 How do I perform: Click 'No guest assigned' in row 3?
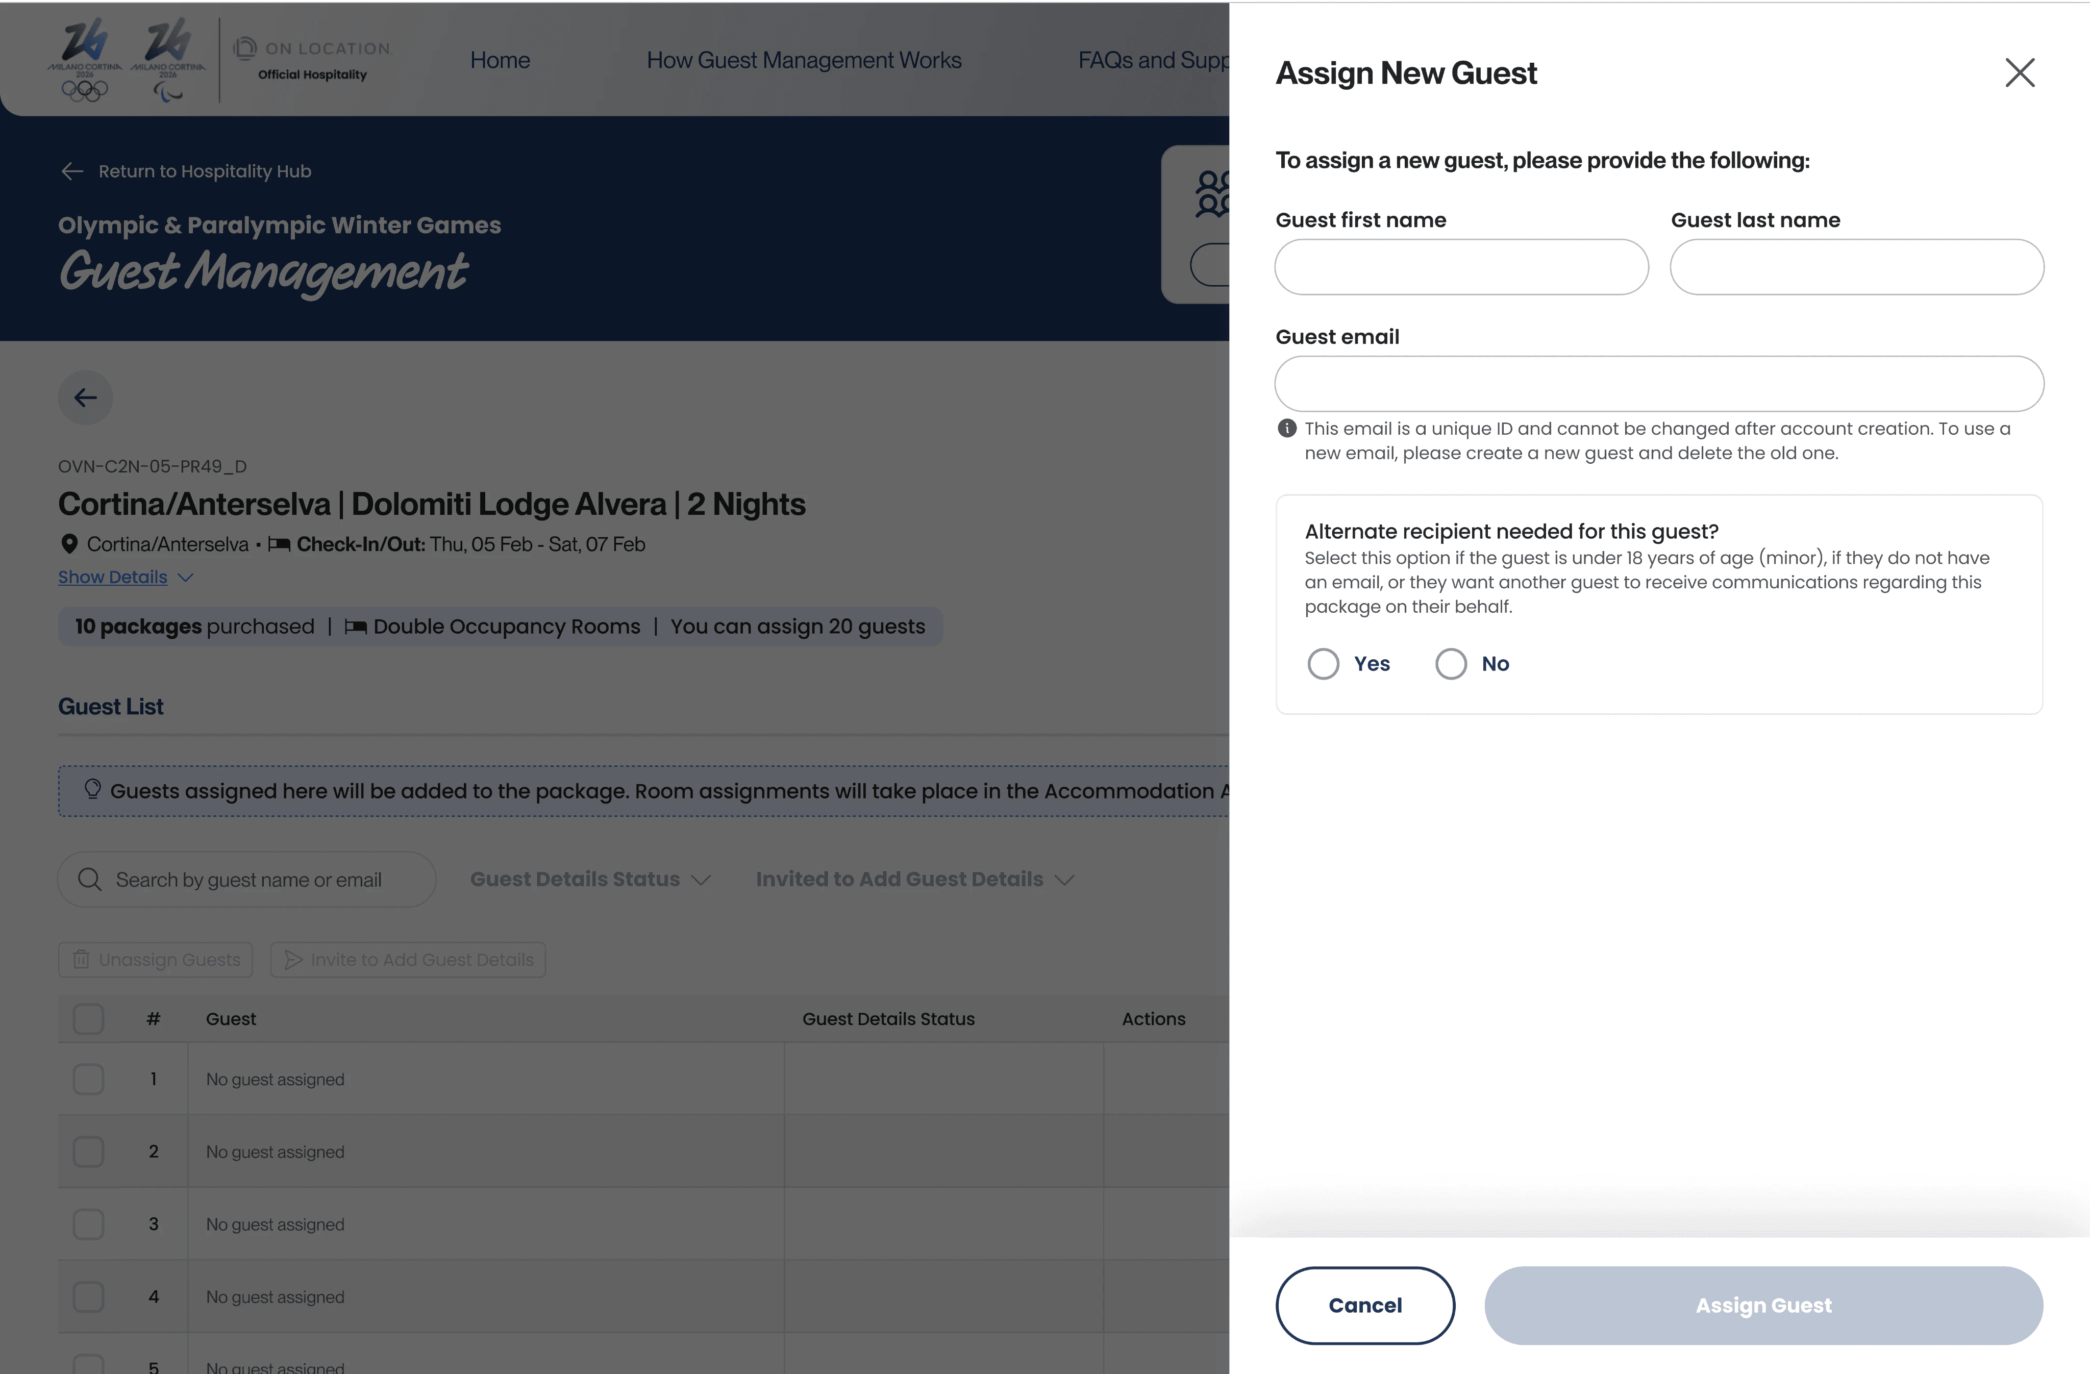[275, 1224]
